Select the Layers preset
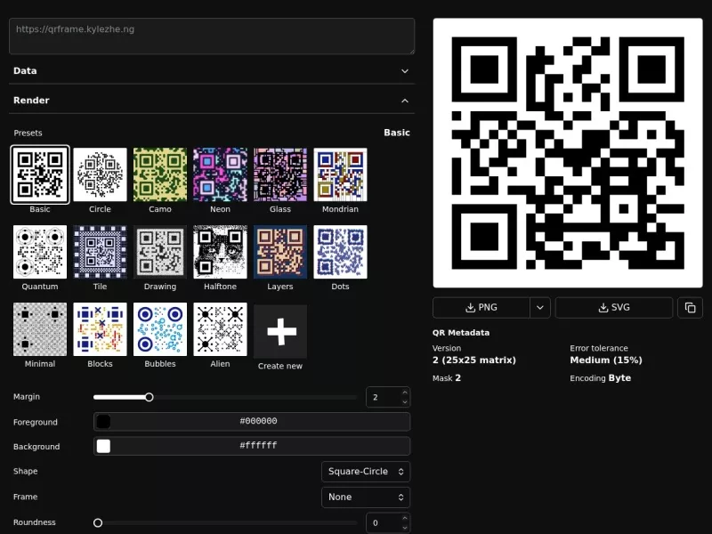 (280, 252)
